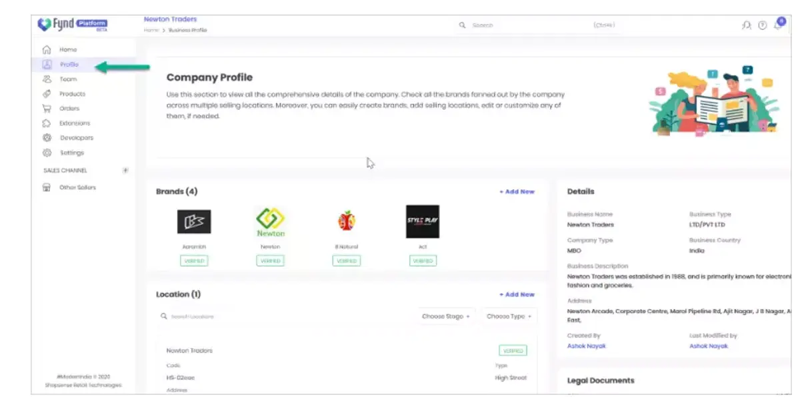
Task: Click the SALES CHANNEL section label
Action: [65, 171]
